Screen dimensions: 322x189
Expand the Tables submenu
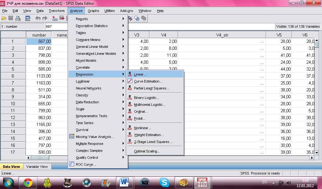(x=98, y=33)
